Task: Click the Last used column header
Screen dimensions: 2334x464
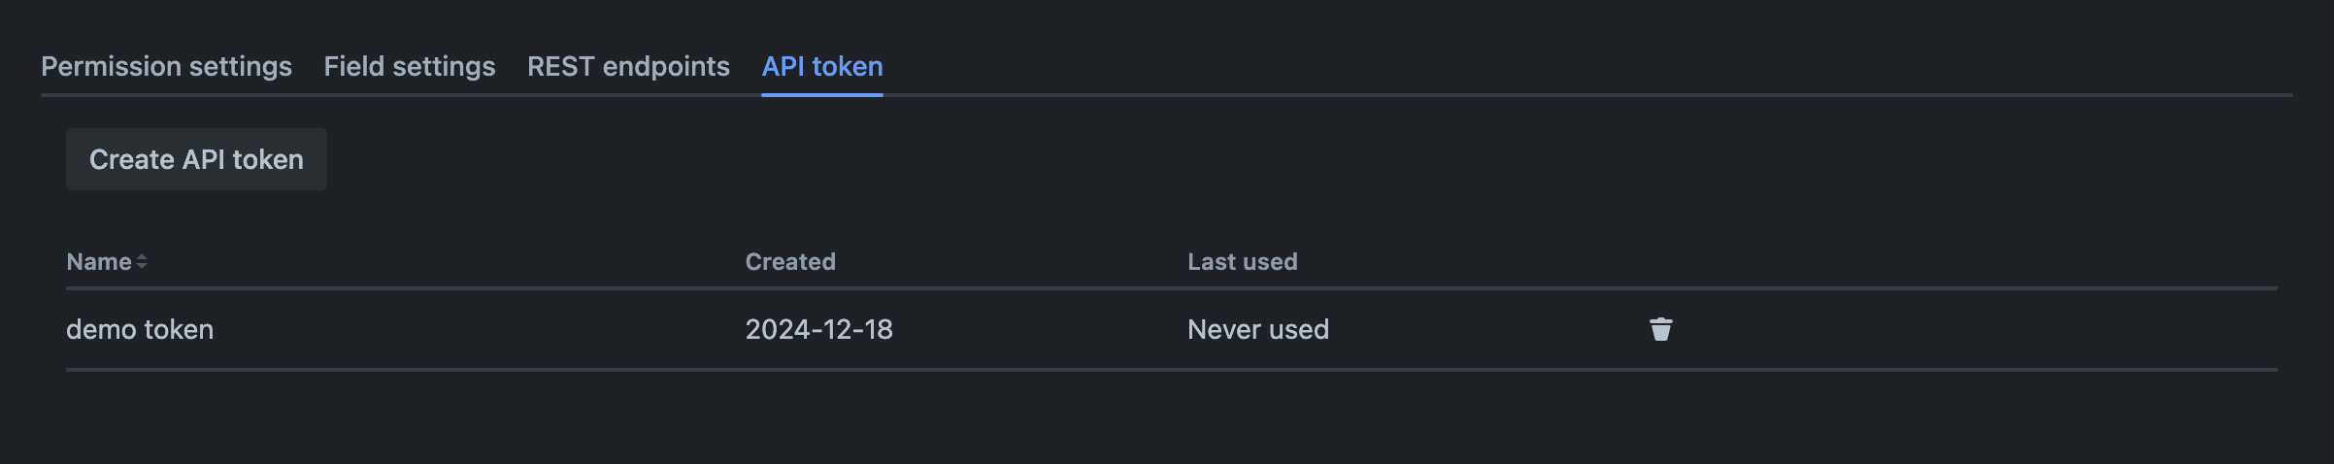Action: [x=1242, y=261]
